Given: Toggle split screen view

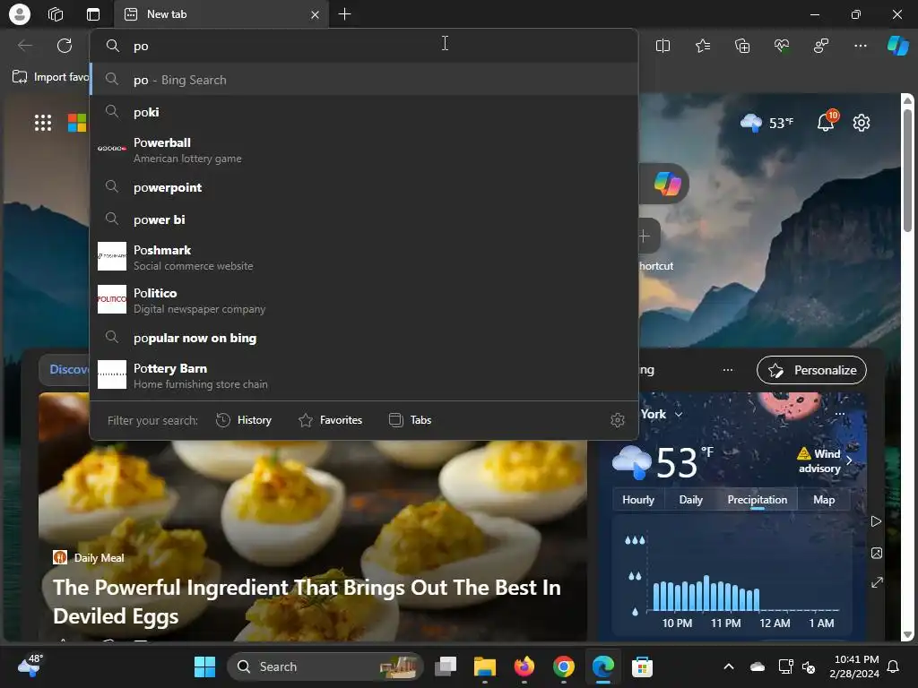Looking at the screenshot, I should pyautogui.click(x=663, y=46).
